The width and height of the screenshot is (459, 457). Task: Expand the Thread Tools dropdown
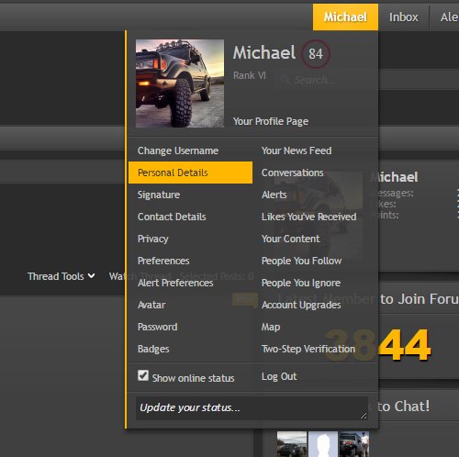[x=61, y=276]
